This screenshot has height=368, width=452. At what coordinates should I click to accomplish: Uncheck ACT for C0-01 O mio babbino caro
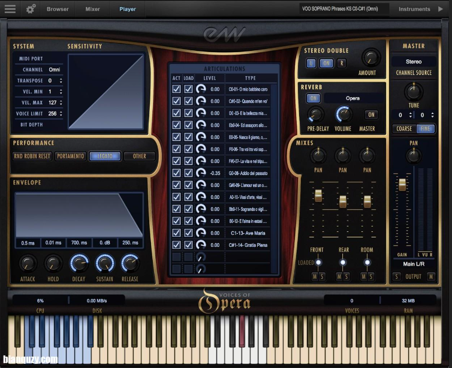176,89
